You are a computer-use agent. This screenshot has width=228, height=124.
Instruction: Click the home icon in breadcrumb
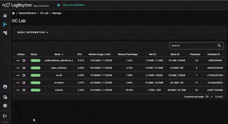pyautogui.click(x=13, y=13)
